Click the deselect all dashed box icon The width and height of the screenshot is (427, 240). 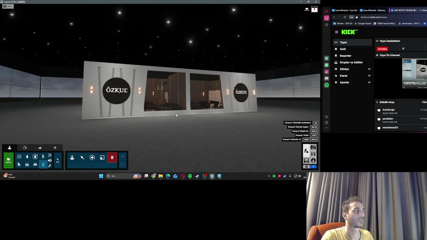pyautogui.click(x=122, y=164)
